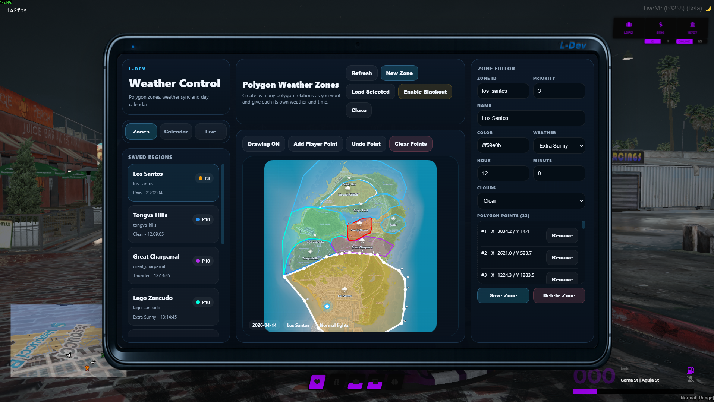Click the Color field #f59e0b
The image size is (714, 402).
[503, 145]
